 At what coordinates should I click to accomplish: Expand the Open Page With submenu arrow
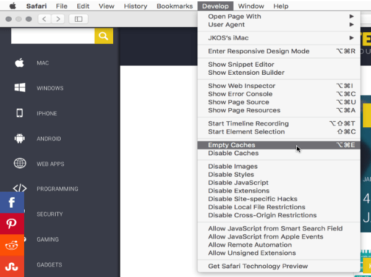click(352, 16)
